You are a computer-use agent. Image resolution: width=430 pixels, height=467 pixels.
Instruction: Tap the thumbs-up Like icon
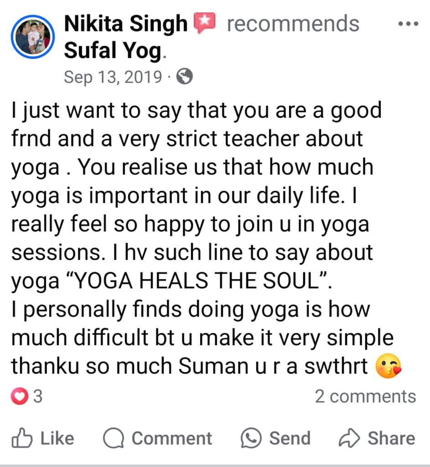22,438
